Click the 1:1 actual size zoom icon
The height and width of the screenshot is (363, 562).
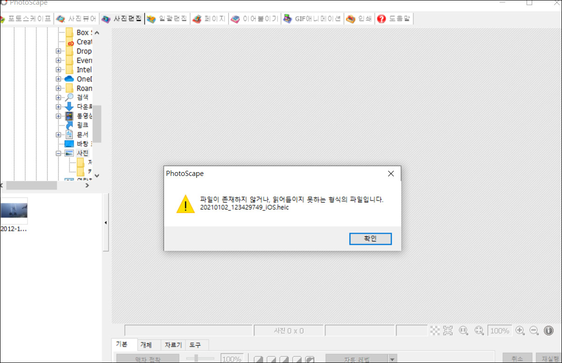tap(464, 330)
